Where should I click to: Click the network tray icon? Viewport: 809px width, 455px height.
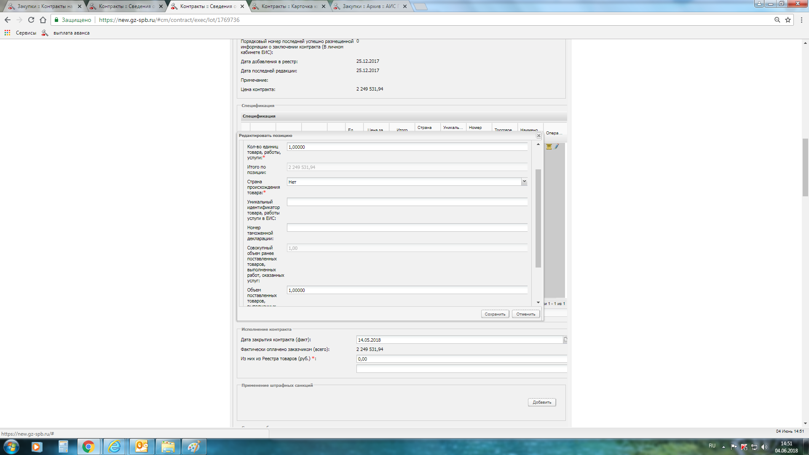(x=754, y=447)
